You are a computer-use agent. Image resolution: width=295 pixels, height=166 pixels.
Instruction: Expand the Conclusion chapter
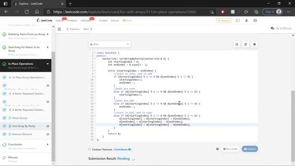[47, 144]
